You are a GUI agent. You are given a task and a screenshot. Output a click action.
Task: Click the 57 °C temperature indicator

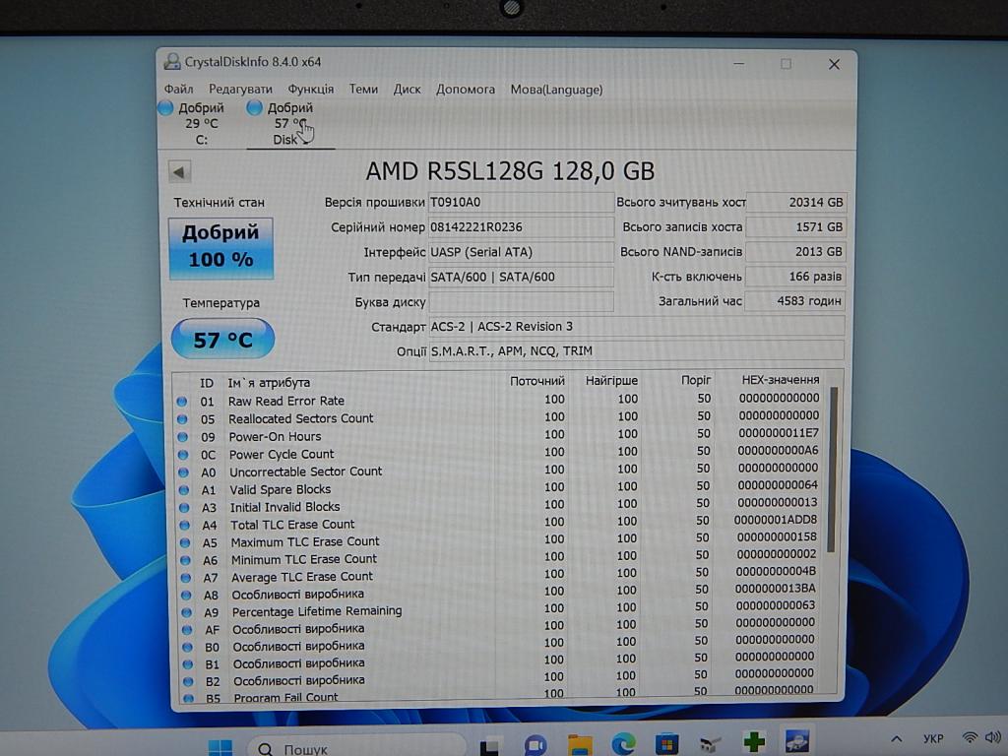coord(222,339)
